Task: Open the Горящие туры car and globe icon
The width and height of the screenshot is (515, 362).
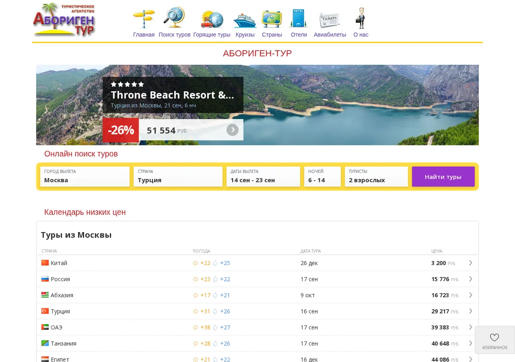Action: [212, 20]
